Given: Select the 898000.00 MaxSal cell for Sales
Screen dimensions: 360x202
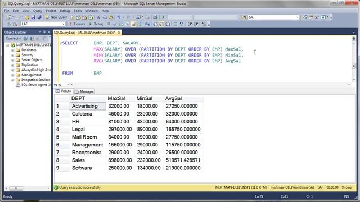Looking at the screenshot, I should (120, 160).
